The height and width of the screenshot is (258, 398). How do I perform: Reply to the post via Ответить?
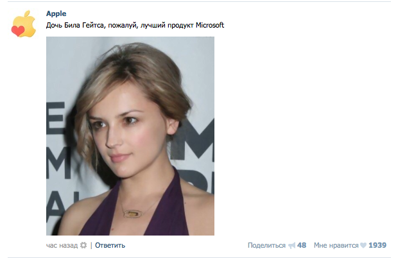(x=110, y=245)
